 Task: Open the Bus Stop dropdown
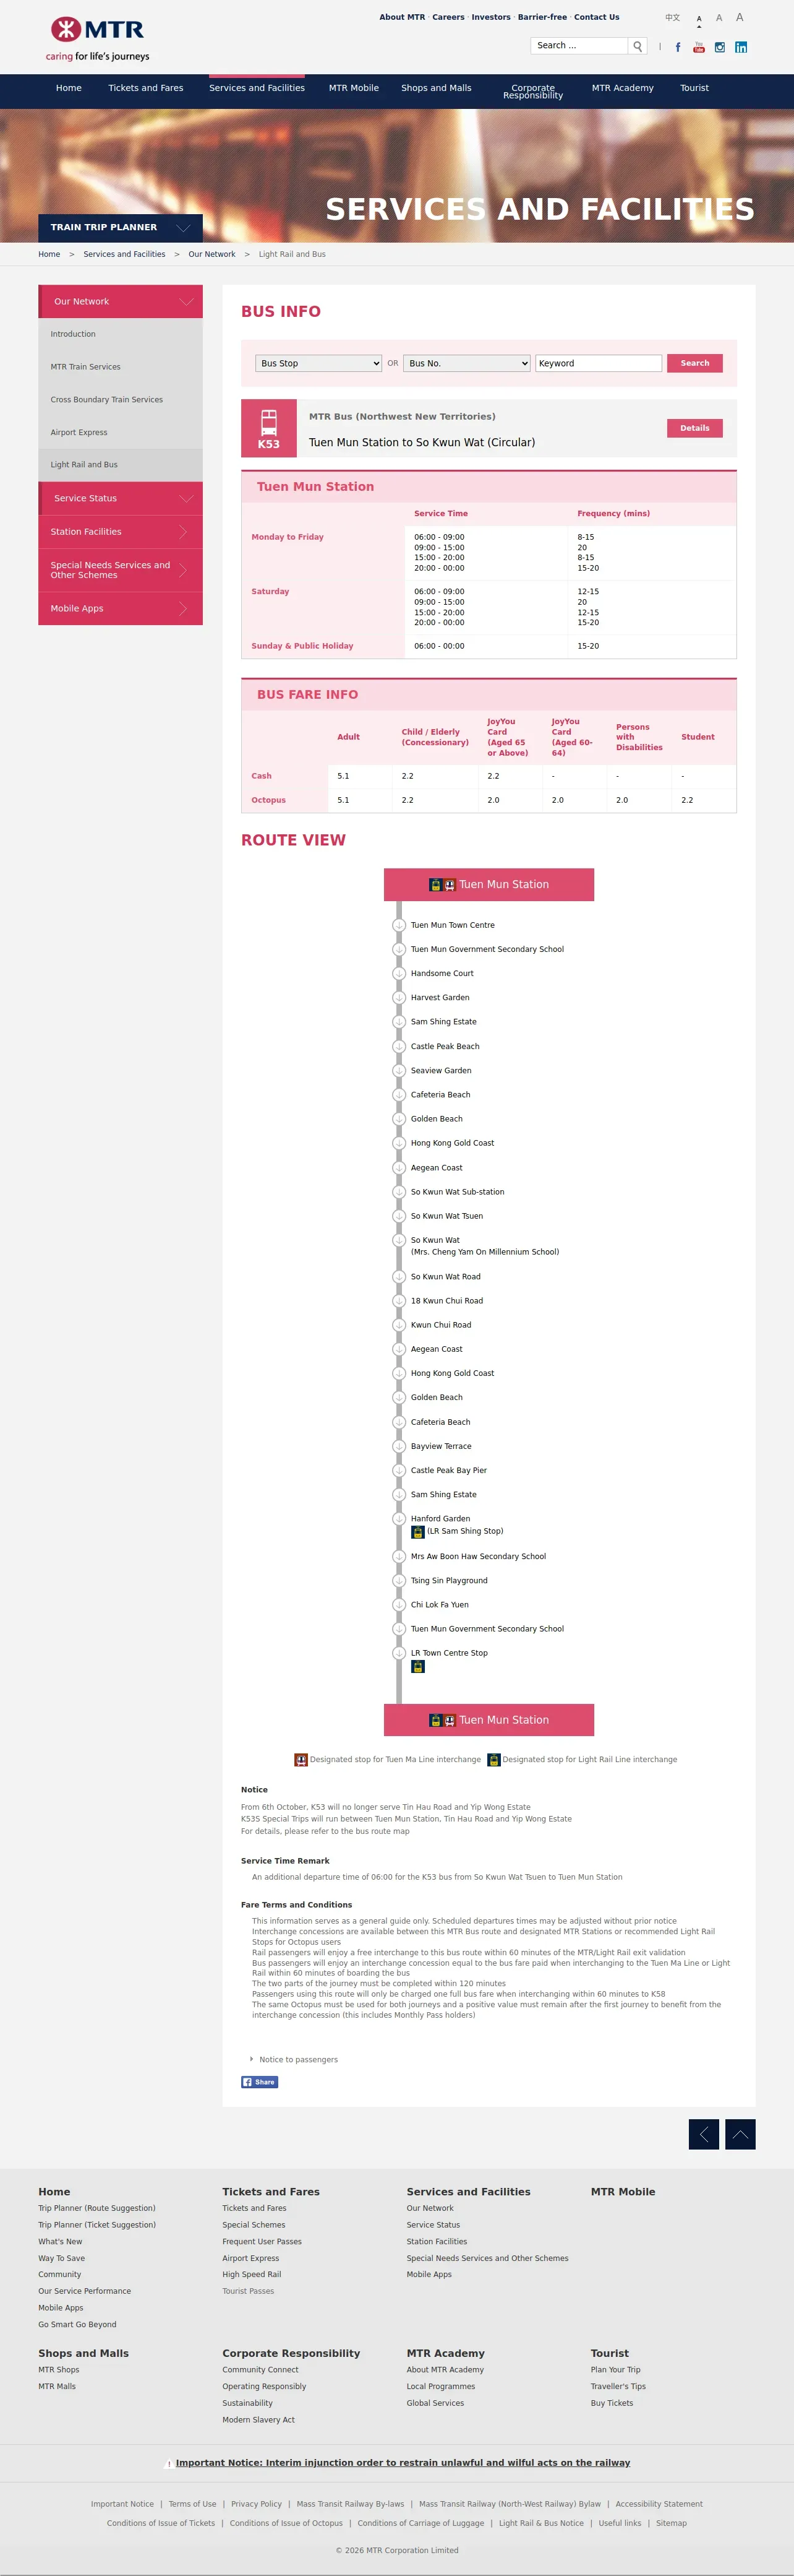coord(318,363)
